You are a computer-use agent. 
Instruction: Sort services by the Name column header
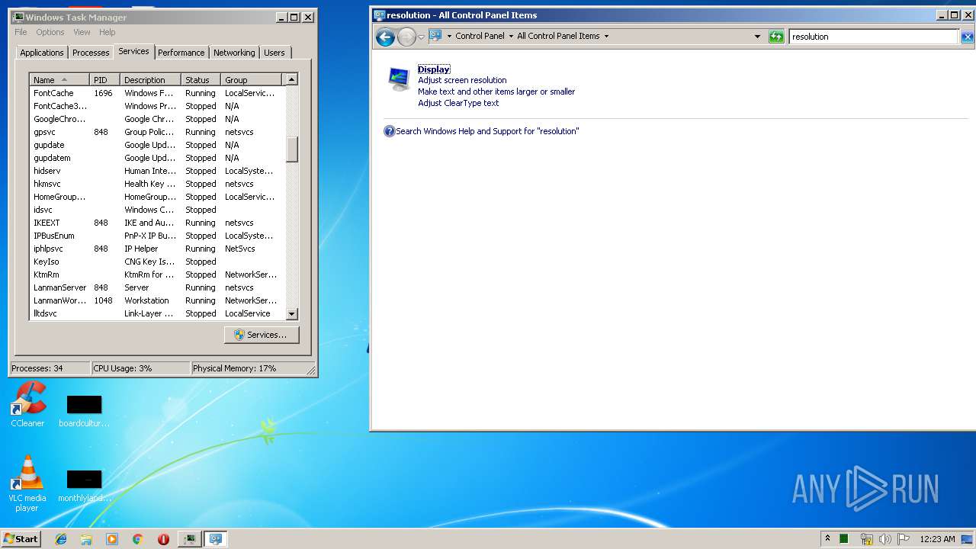click(59, 80)
